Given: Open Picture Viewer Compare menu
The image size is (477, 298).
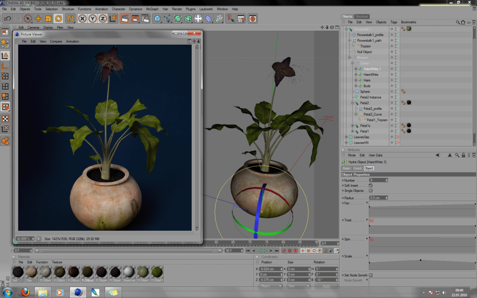Looking at the screenshot, I should point(56,41).
